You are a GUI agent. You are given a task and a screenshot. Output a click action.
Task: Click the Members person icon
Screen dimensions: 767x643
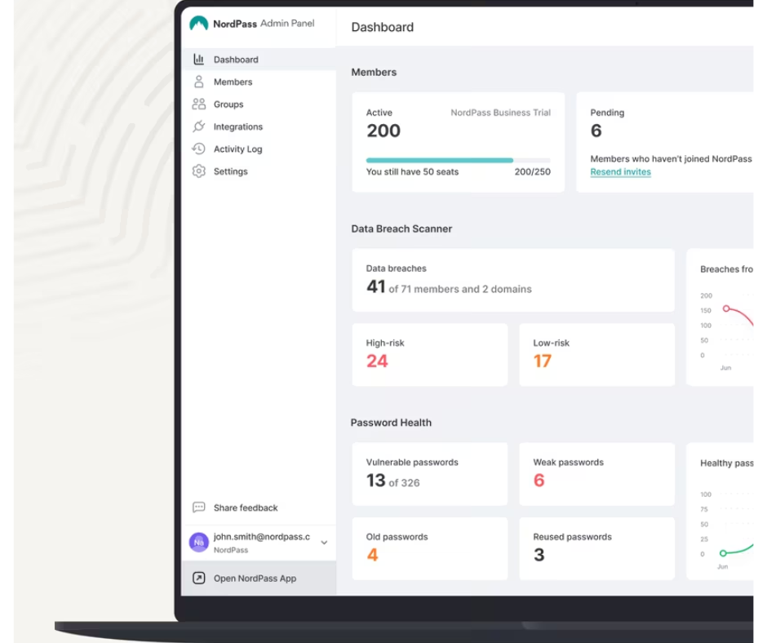click(x=198, y=82)
